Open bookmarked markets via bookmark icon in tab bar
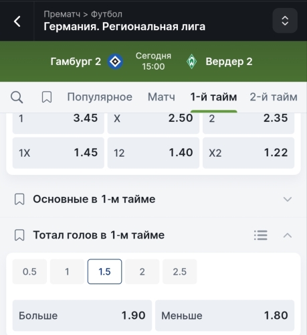 pos(47,97)
